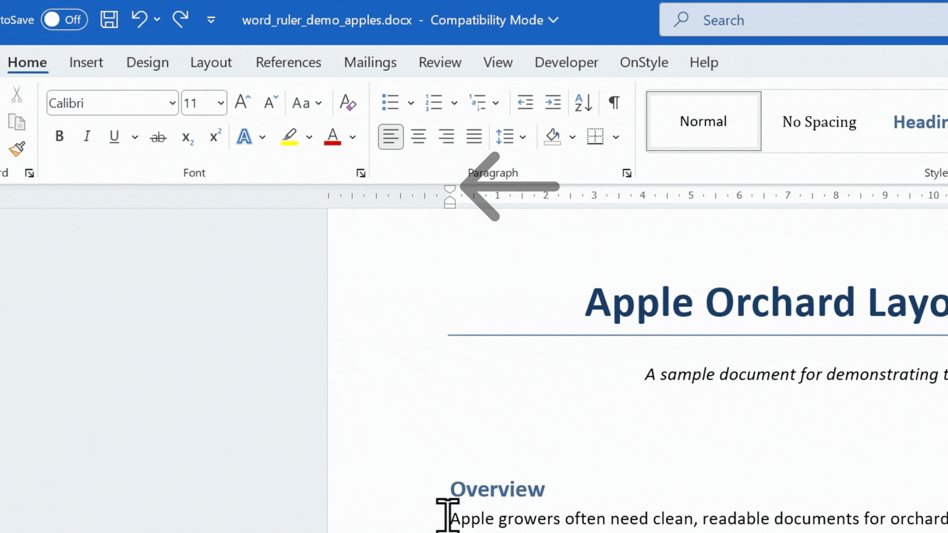Redo the last action
Viewport: 948px width, 533px height.
(x=181, y=20)
